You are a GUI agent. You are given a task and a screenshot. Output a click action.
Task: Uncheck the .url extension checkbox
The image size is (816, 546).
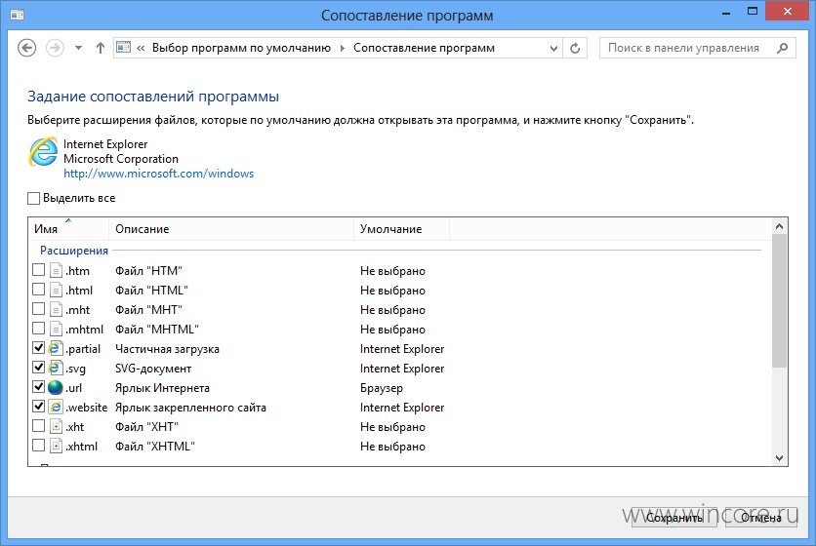(x=38, y=387)
